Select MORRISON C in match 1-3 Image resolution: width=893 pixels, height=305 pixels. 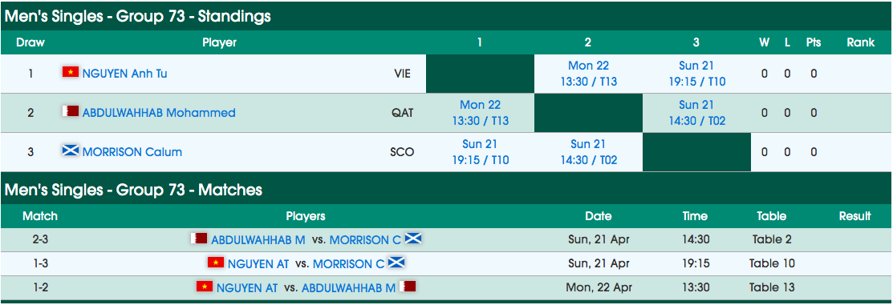(x=348, y=263)
